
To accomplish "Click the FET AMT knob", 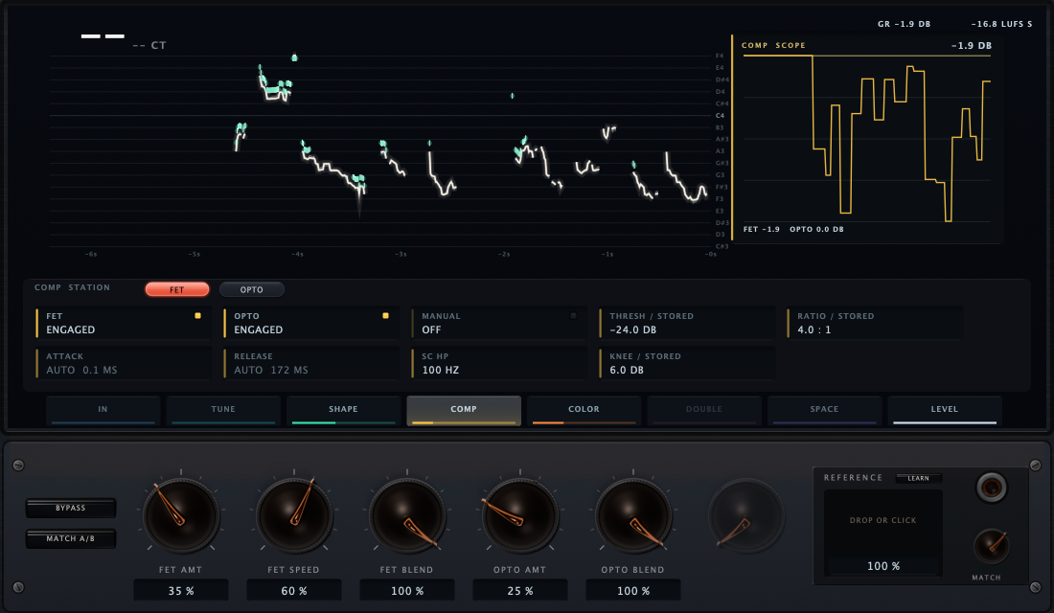I will coord(181,515).
